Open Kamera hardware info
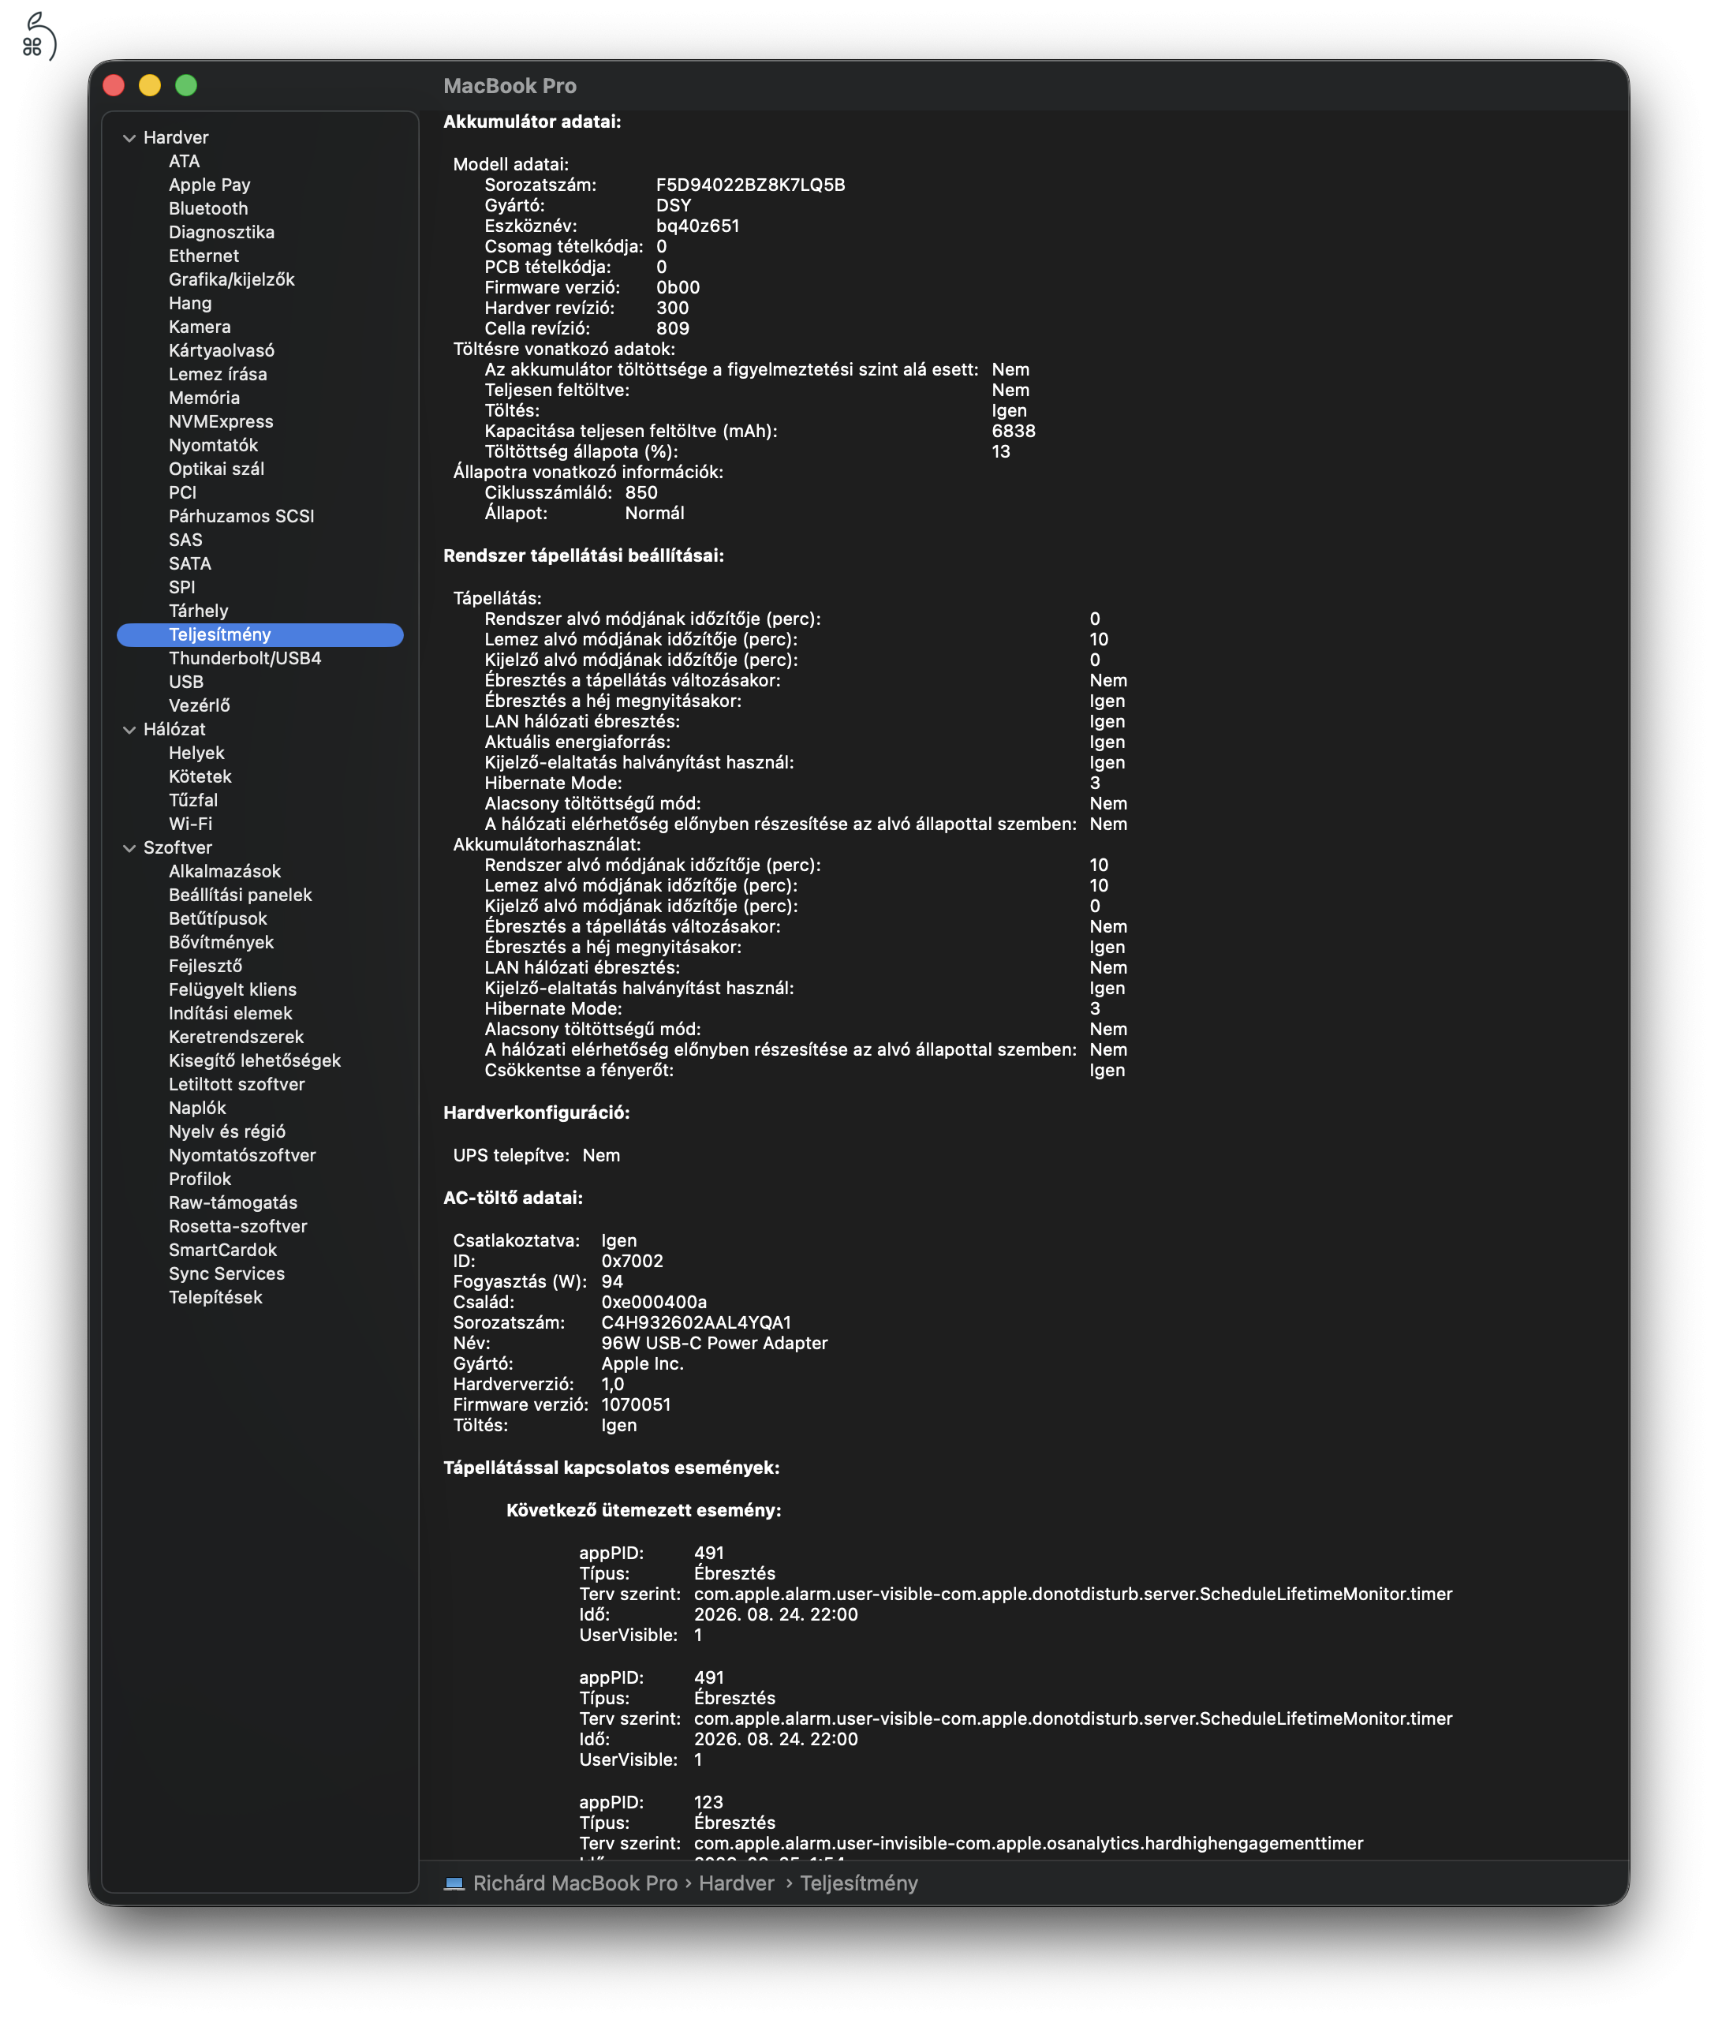This screenshot has width=1718, height=2023. (200, 327)
